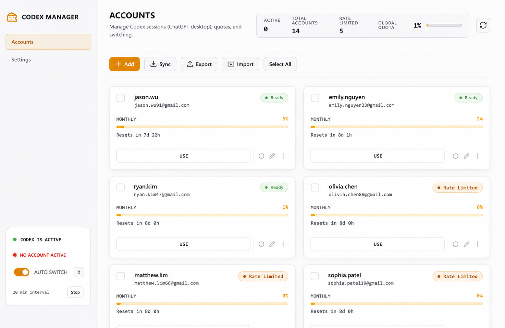Click the "20 min interval" label
Image resolution: width=505 pixels, height=328 pixels.
pos(31,292)
